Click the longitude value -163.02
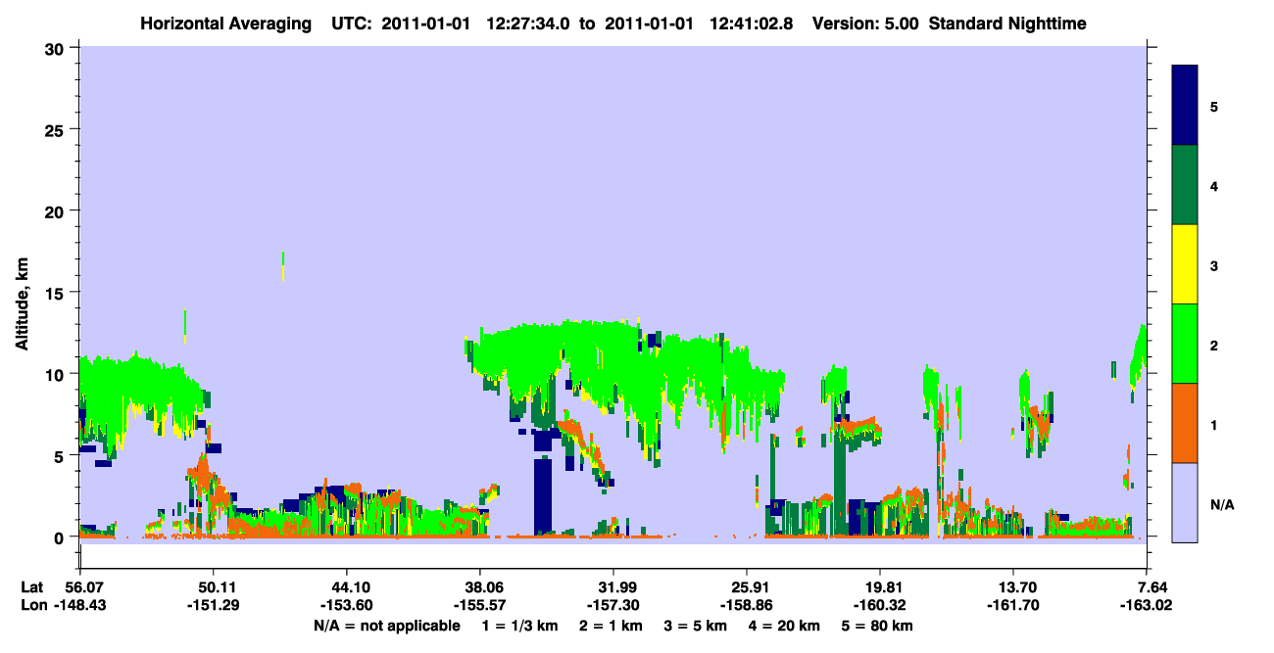This screenshot has height=653, width=1274. tap(1148, 605)
